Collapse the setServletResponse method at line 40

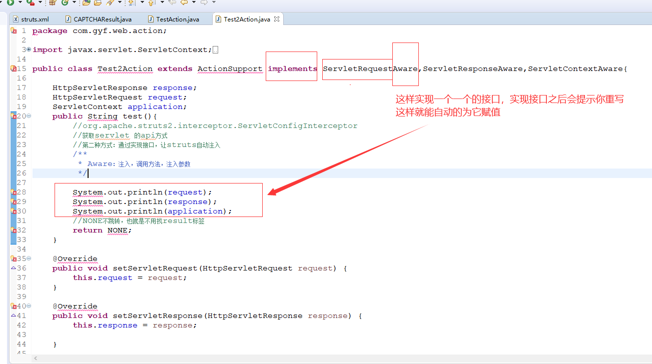(x=29, y=306)
